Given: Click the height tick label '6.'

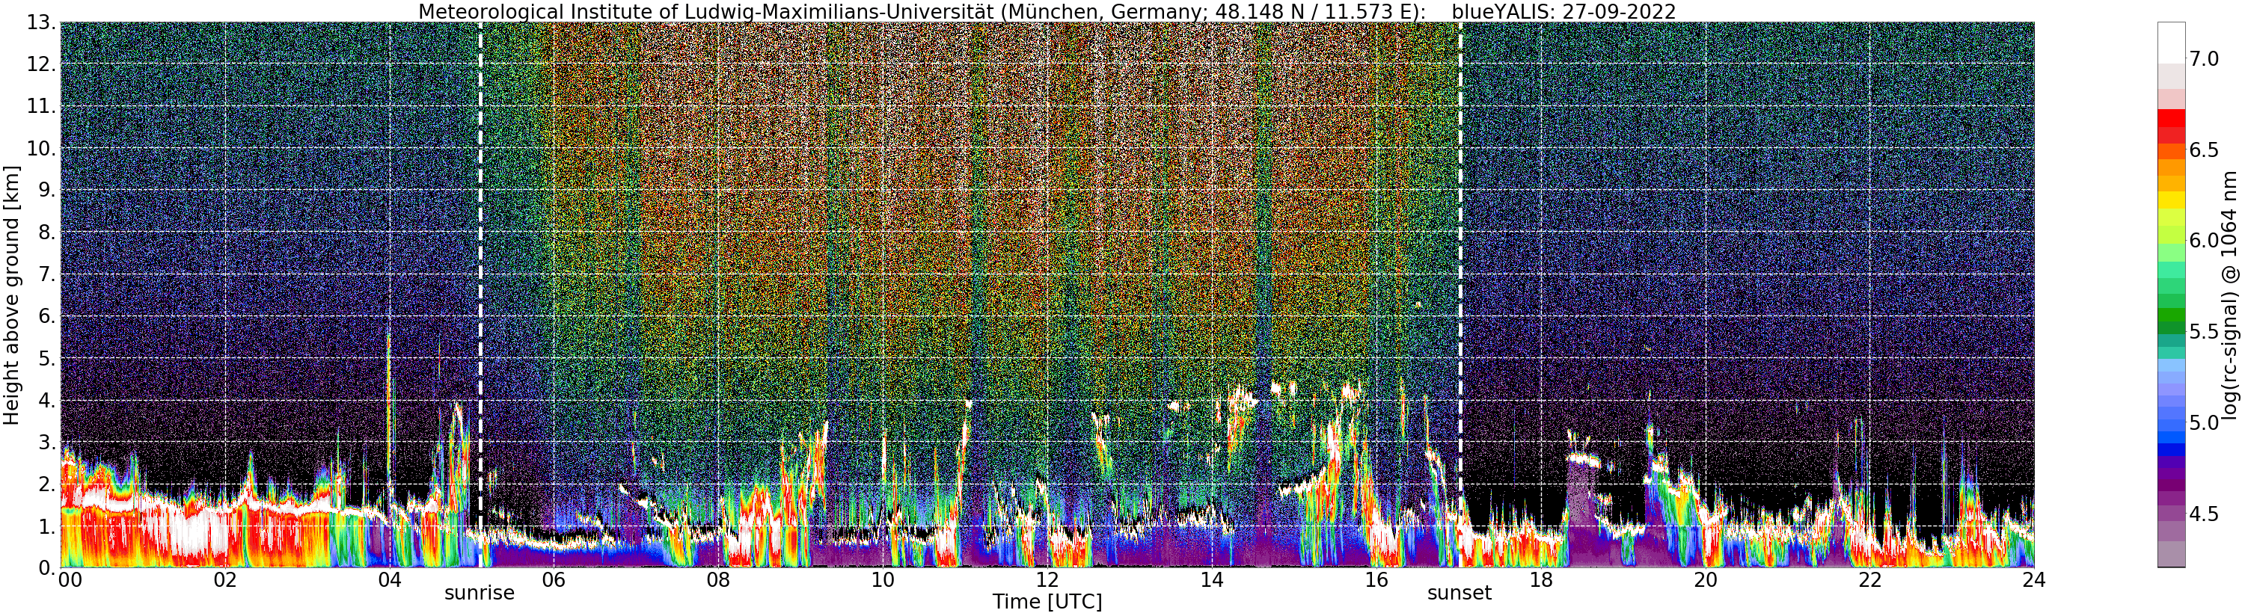Looking at the screenshot, I should coord(46,316).
